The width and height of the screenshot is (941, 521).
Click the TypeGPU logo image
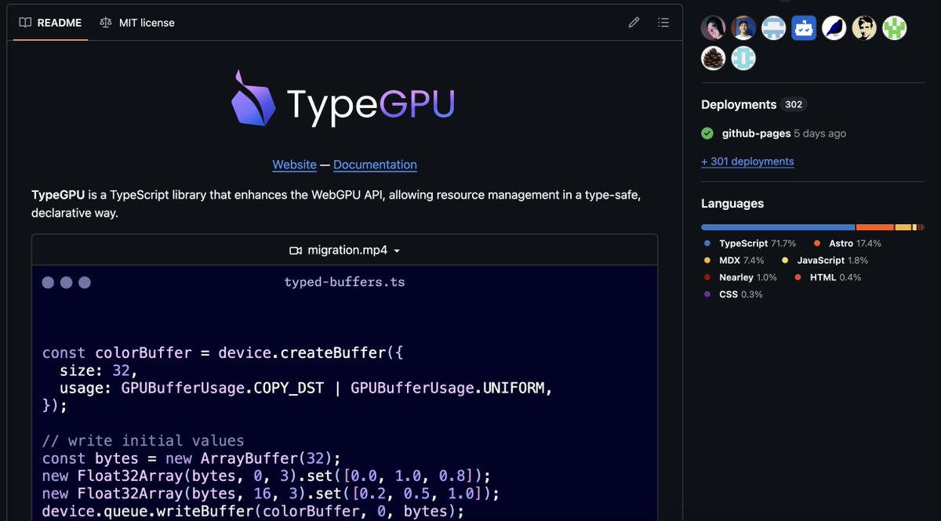point(343,99)
